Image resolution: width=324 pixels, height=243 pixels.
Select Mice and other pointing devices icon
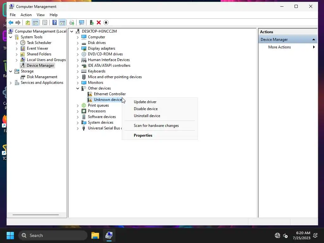[84, 77]
